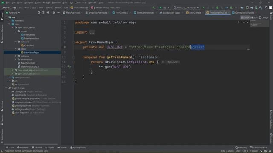Click the next highlighted error down arrow
The height and width of the screenshot is (153, 273).
(x=247, y=22)
